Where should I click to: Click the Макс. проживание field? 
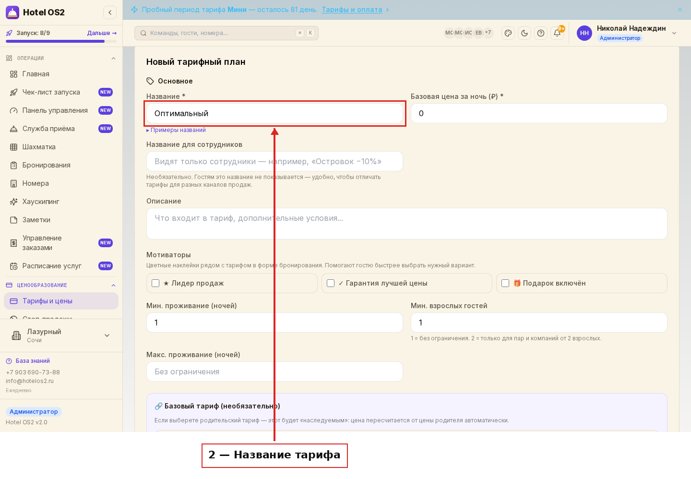pyautogui.click(x=274, y=371)
